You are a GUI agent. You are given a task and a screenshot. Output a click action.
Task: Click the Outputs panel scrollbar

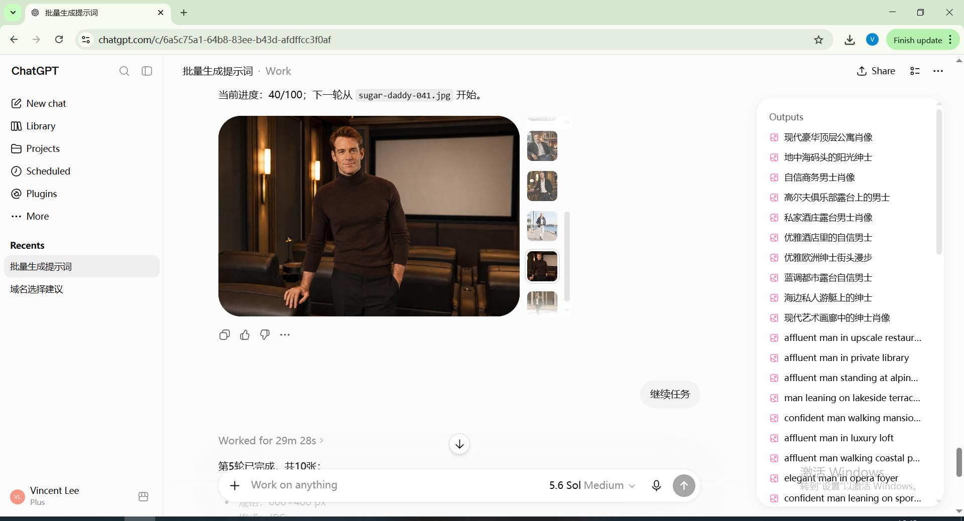click(939, 182)
